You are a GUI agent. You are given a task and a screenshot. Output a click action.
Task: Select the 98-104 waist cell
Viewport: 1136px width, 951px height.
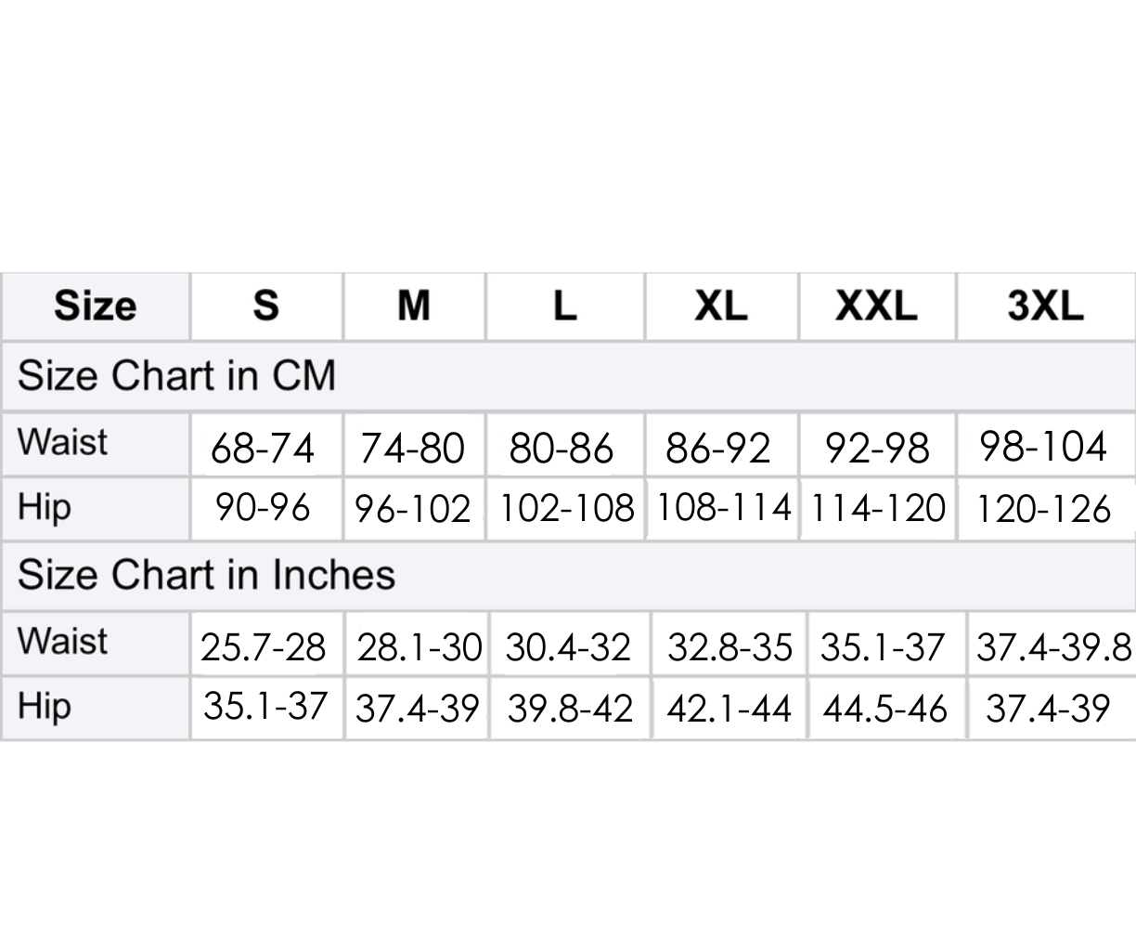(x=1044, y=447)
